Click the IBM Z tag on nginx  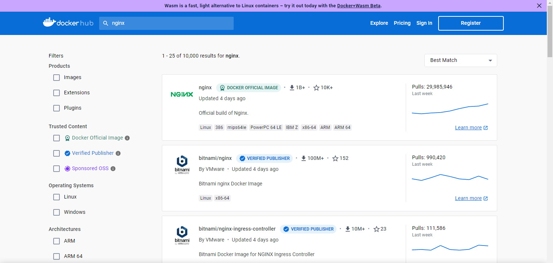(292, 127)
